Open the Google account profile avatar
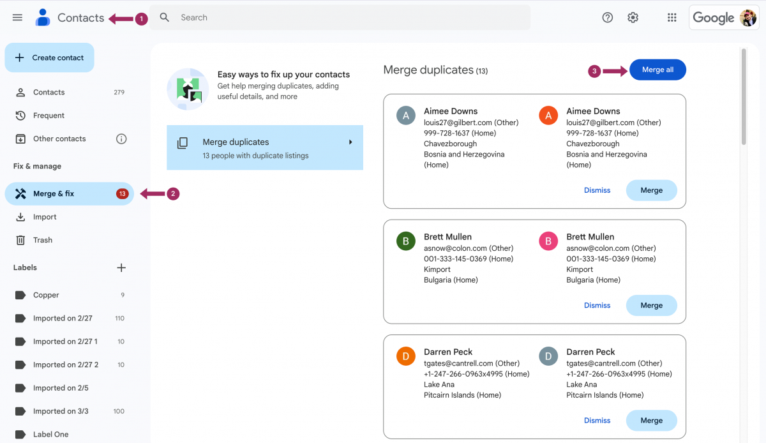The image size is (766, 443). coord(748,17)
